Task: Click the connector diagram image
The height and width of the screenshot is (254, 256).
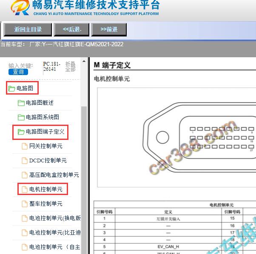Action: (x=176, y=137)
